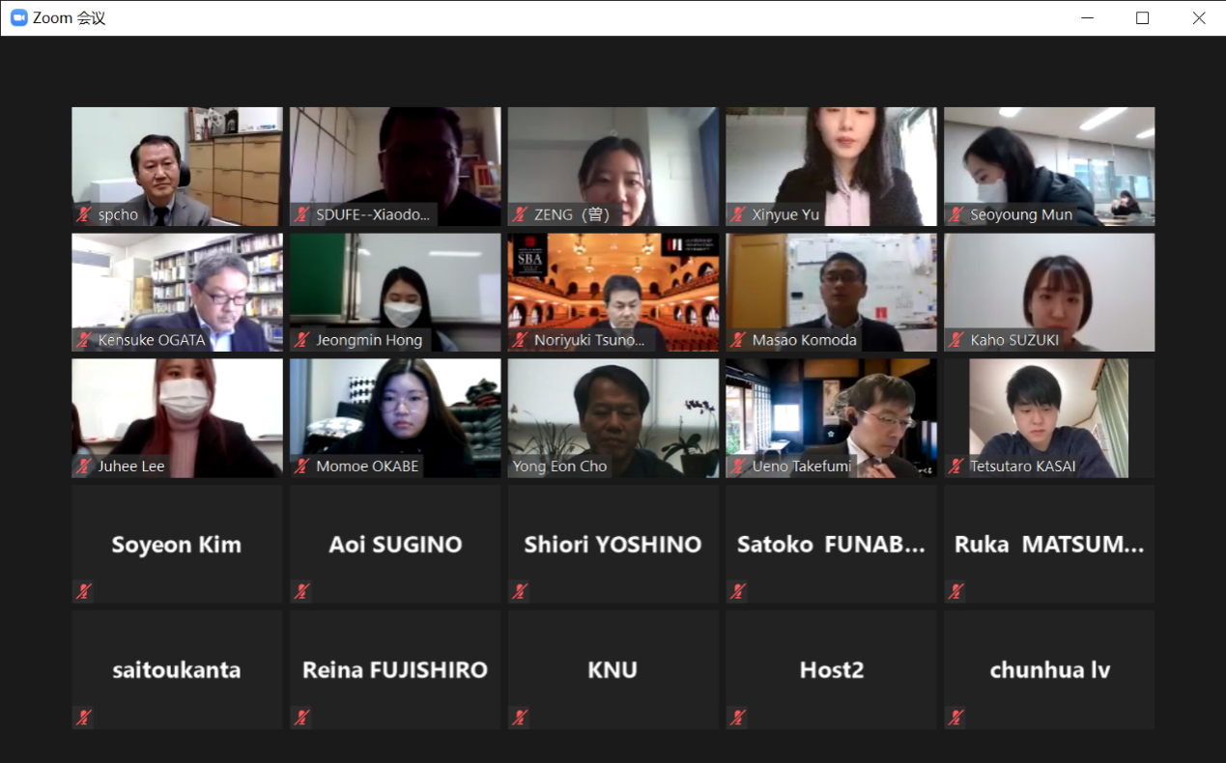Click the Shiori YOSHINO participant tile
Image resolution: width=1226 pixels, height=763 pixels.
point(613,544)
